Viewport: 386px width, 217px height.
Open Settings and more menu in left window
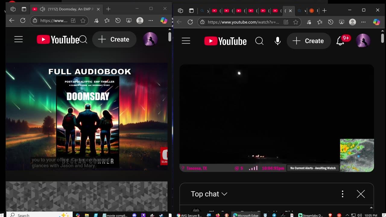pyautogui.click(x=151, y=21)
